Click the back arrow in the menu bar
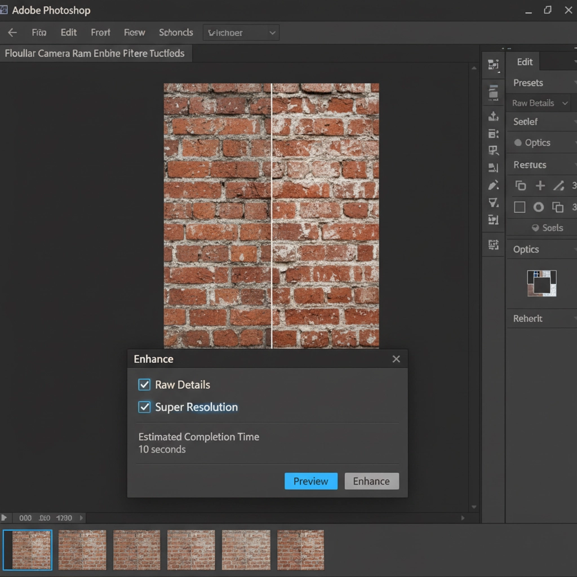The height and width of the screenshot is (577, 577). point(12,33)
